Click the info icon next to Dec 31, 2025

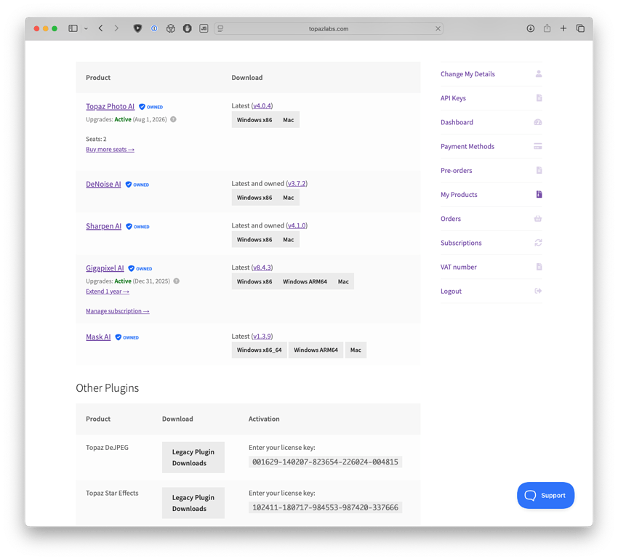[177, 281]
